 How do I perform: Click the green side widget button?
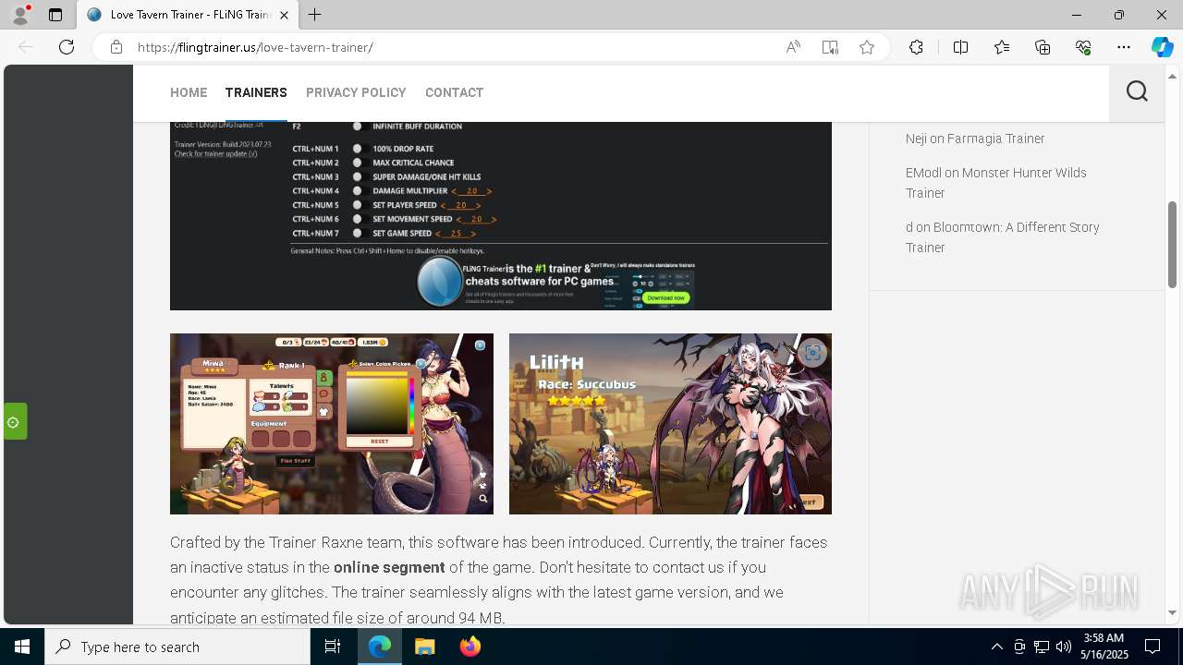point(15,422)
